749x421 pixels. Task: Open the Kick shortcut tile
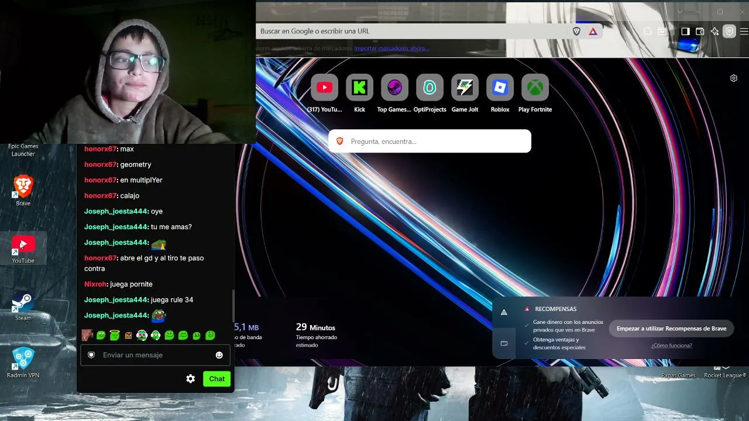point(359,88)
